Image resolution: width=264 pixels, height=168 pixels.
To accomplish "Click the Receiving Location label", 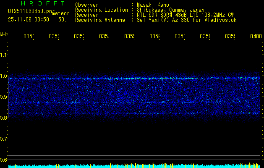I will click(x=102, y=10).
